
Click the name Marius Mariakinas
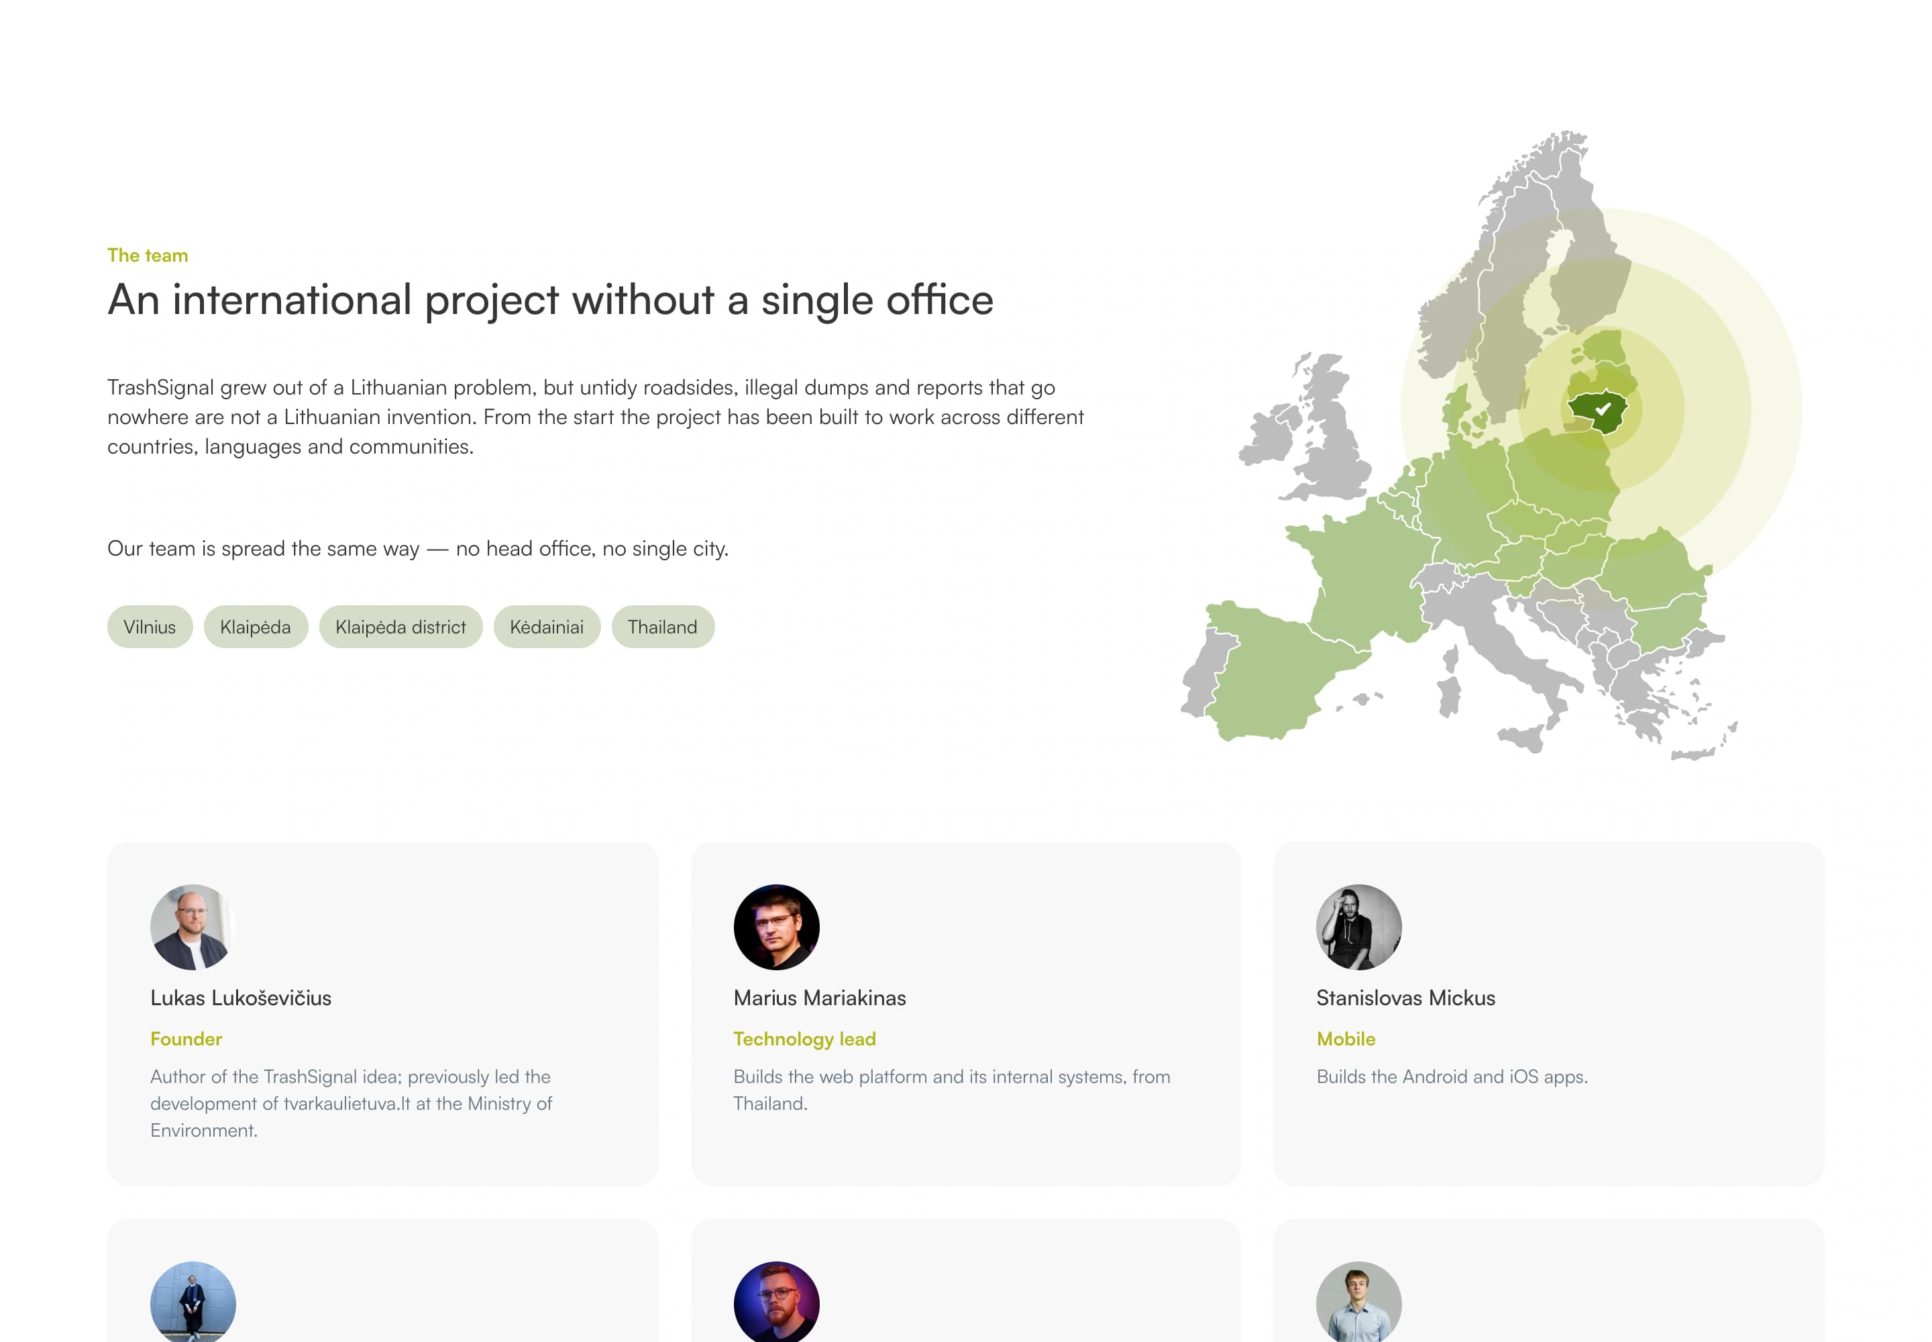820,998
